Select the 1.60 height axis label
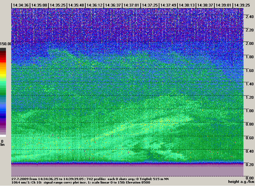The width and height of the screenshot is (255, 186). (x=249, y=70)
